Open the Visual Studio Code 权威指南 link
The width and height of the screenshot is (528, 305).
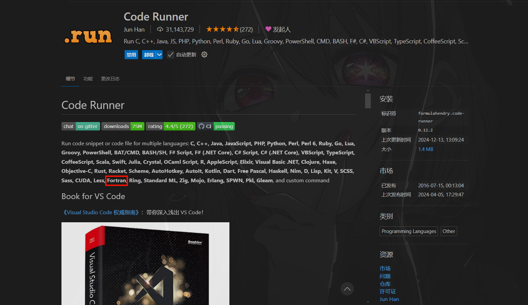click(101, 213)
